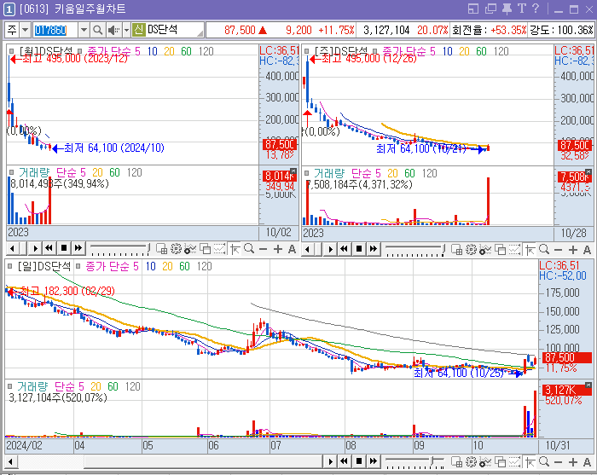Zoom in monthly chart with plus icon

pyautogui.click(x=278, y=249)
